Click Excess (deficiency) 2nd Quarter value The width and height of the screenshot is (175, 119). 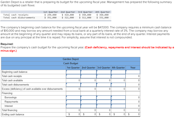pos(88,89)
